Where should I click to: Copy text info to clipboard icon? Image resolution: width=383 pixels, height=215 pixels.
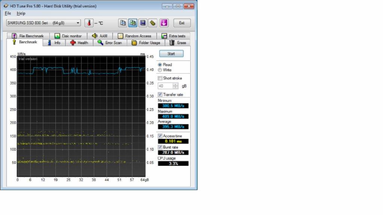123,23
